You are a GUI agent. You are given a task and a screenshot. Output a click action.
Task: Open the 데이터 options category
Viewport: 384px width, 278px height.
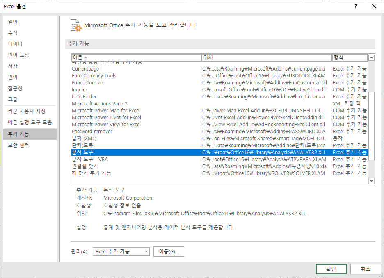30,44
